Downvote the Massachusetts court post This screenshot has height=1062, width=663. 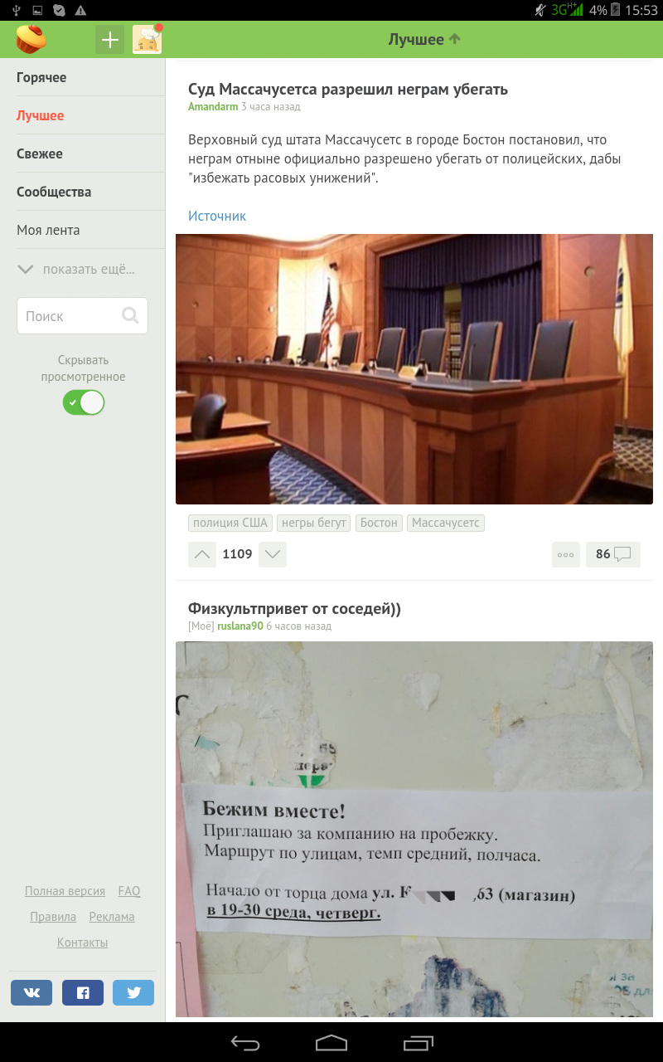273,554
